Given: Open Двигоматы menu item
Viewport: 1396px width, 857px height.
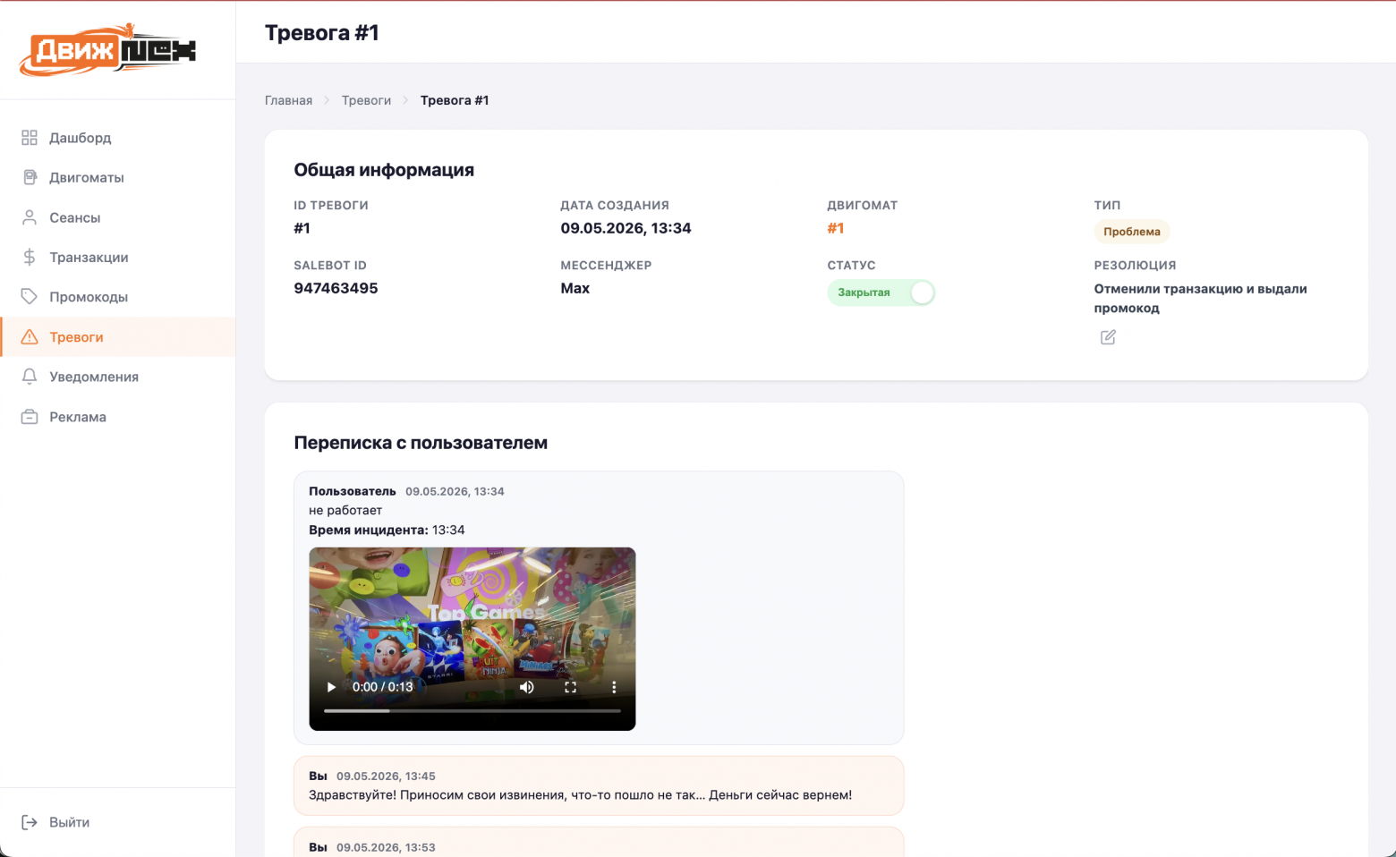Looking at the screenshot, I should (x=118, y=177).
